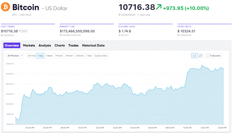The image size is (232, 133).
Task: Click the green price-up arrow icon
Action: [x=159, y=7]
